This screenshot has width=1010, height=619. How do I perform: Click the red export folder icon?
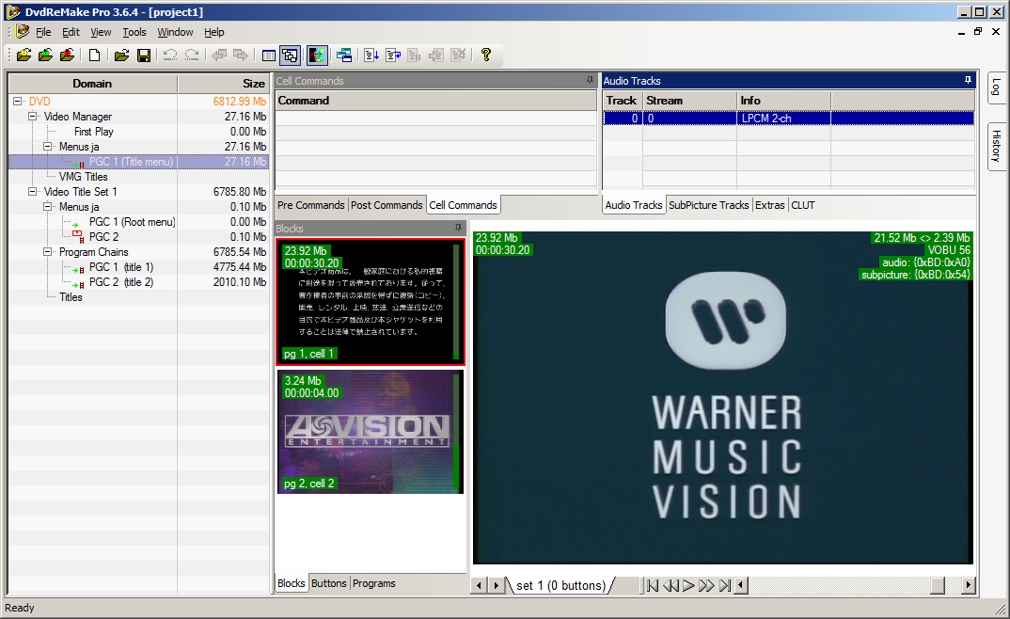tap(67, 56)
